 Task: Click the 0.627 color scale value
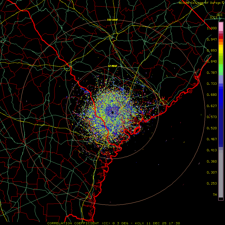[212, 106]
